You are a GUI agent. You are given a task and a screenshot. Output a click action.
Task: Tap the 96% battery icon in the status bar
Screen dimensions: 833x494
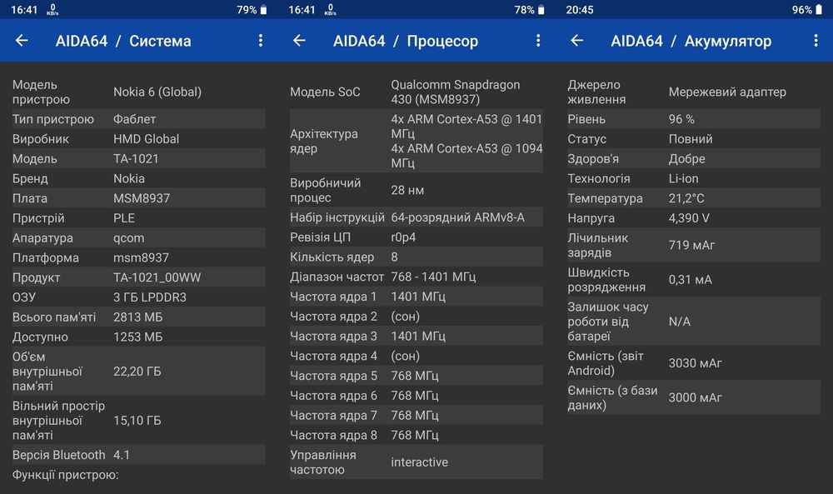[819, 9]
